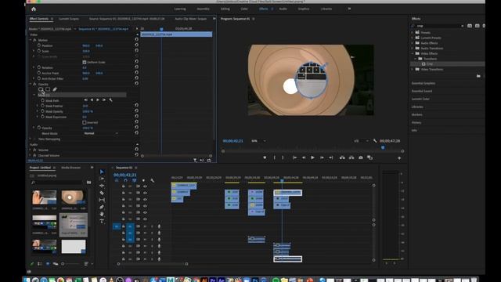The image size is (501, 282).
Task: Reset the Position parameter
Action: pyautogui.click(x=136, y=45)
